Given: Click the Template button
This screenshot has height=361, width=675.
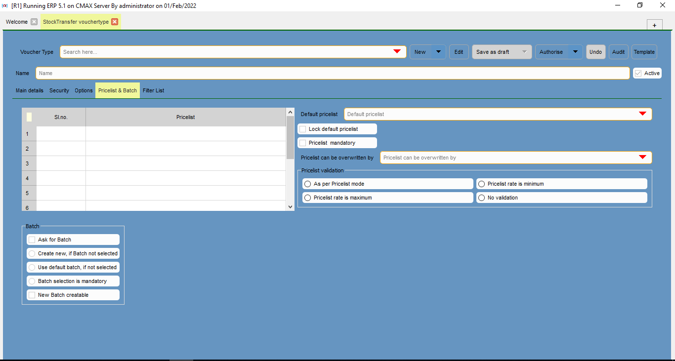Looking at the screenshot, I should click(644, 51).
